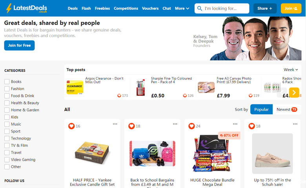
Task: Click the search magnifier icon
Action: pos(199,8)
